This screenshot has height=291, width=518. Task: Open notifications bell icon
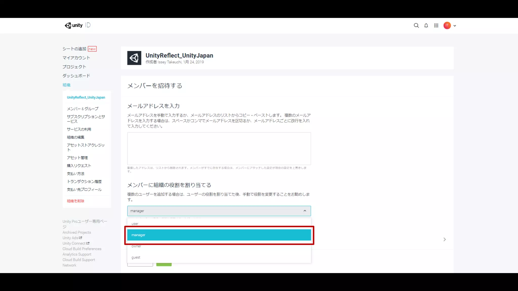pyautogui.click(x=426, y=26)
